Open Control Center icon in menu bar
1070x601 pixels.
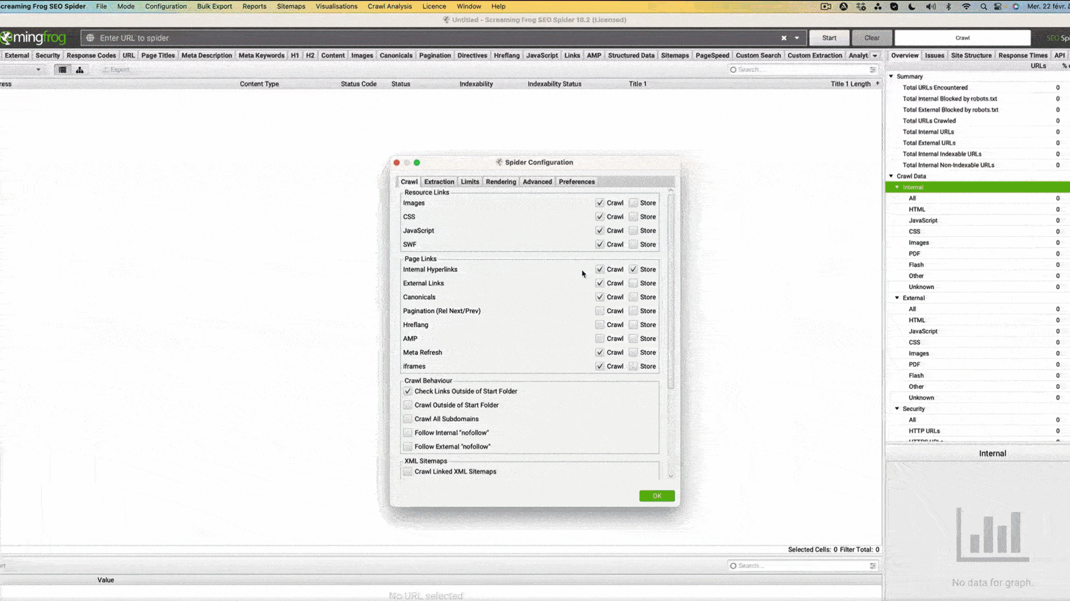(998, 7)
